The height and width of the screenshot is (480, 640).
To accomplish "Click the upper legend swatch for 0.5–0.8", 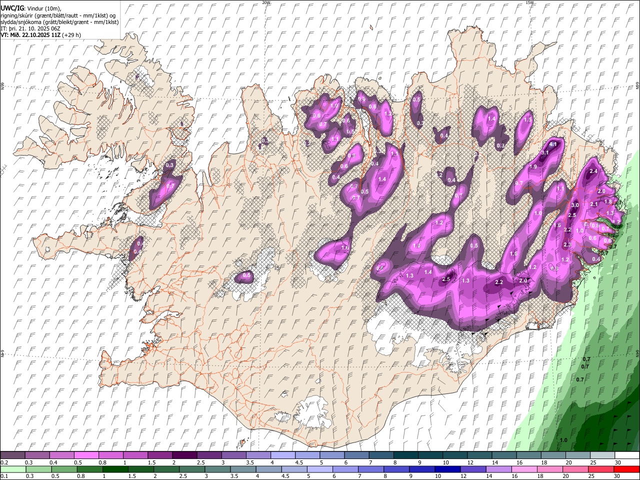I will click(86, 455).
